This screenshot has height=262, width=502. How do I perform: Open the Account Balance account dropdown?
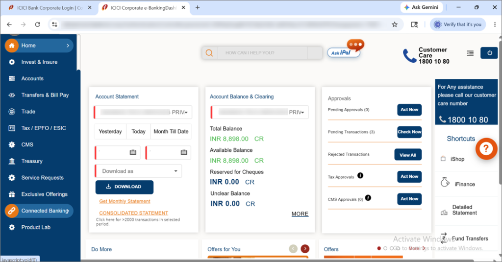[260, 112]
